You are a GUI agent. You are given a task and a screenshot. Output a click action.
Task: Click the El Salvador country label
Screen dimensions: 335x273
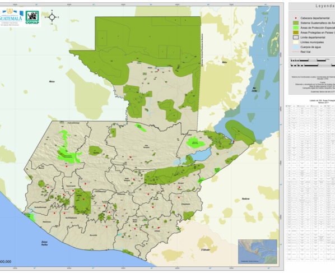coord(206,249)
